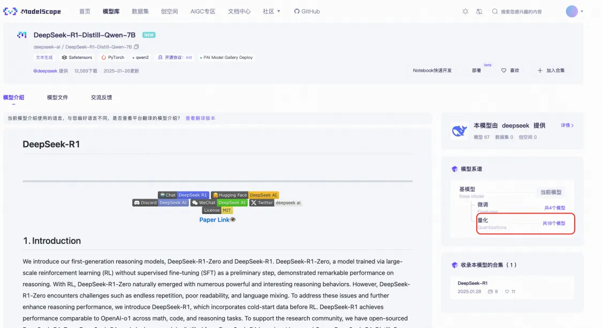This screenshot has width=602, height=328.
Task: Click the search magnifier icon
Action: 495,12
